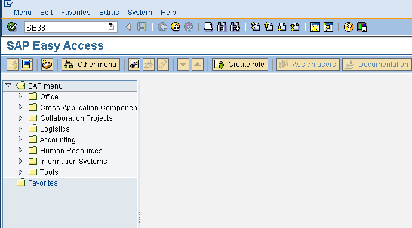Click the green Back arrow icon

(x=162, y=27)
